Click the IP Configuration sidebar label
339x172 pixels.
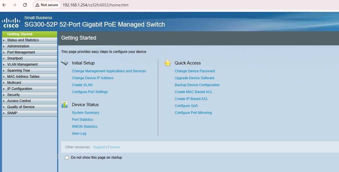point(20,88)
